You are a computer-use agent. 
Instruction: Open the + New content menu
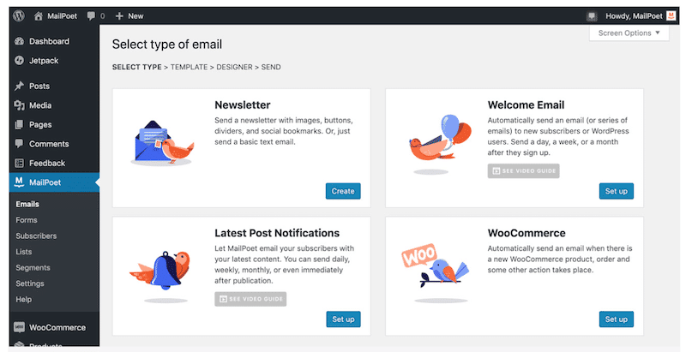[129, 15]
